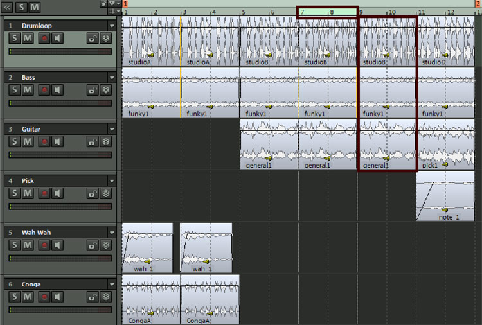Select the Guitar track name

point(31,129)
